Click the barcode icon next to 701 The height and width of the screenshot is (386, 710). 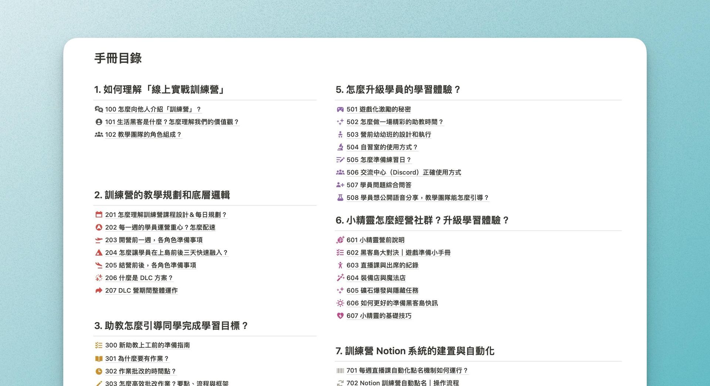[340, 371]
